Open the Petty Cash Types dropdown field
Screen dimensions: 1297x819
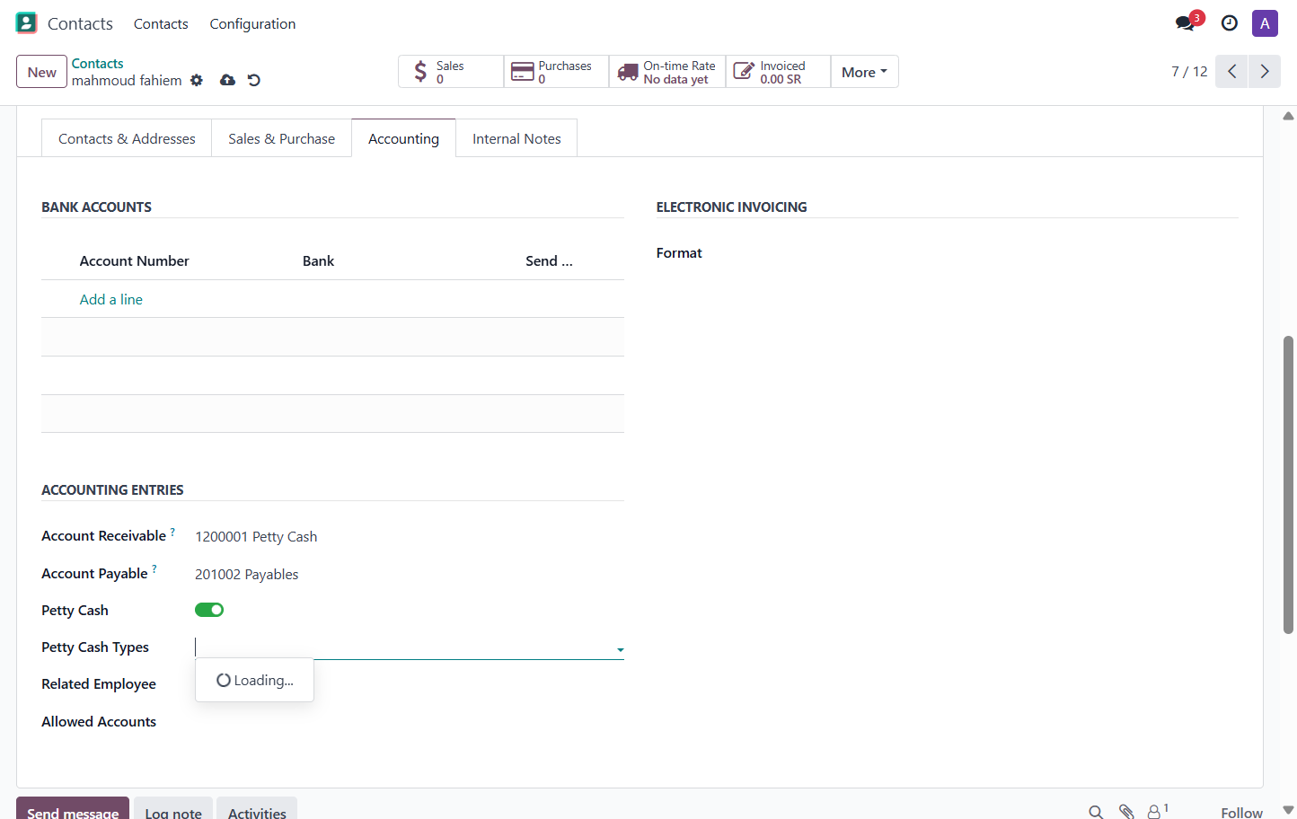(x=410, y=647)
